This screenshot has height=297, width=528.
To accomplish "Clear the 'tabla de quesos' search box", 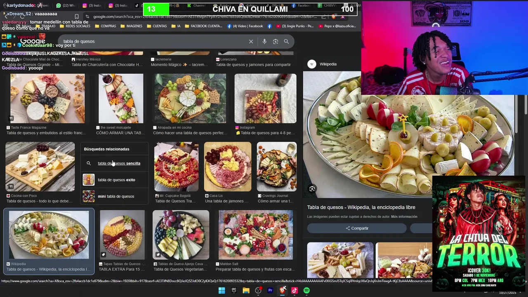I will (251, 41).
